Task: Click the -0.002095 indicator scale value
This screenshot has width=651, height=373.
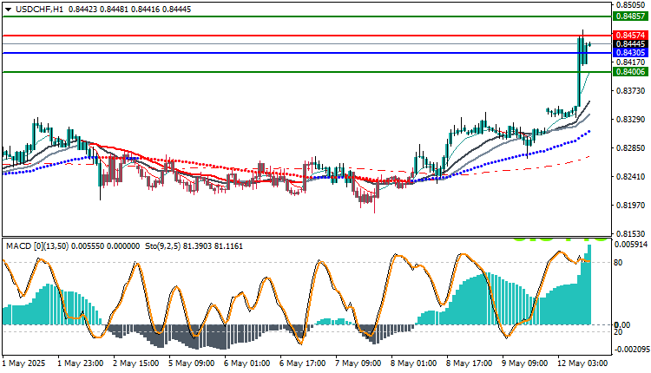Action: point(631,350)
